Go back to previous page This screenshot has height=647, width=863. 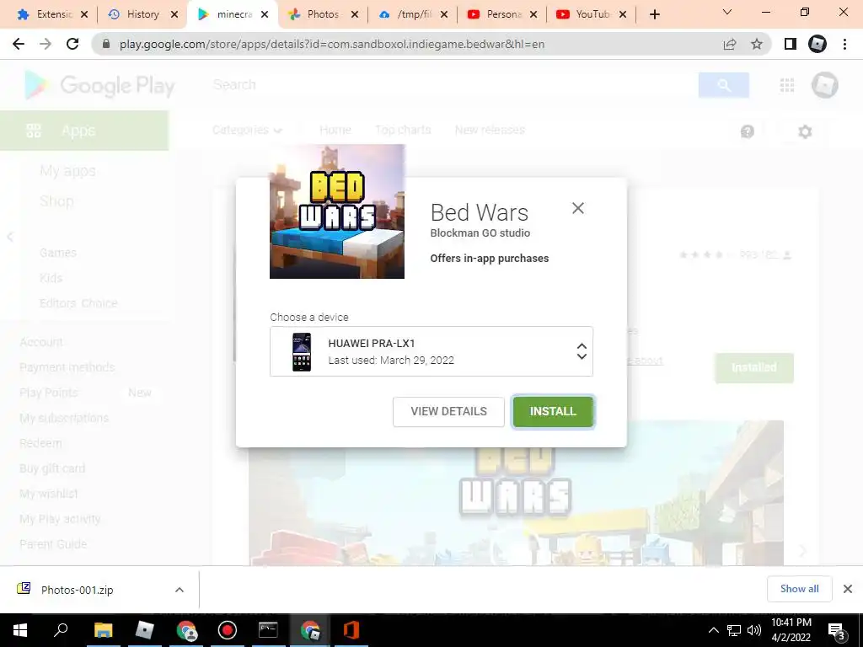(x=19, y=44)
